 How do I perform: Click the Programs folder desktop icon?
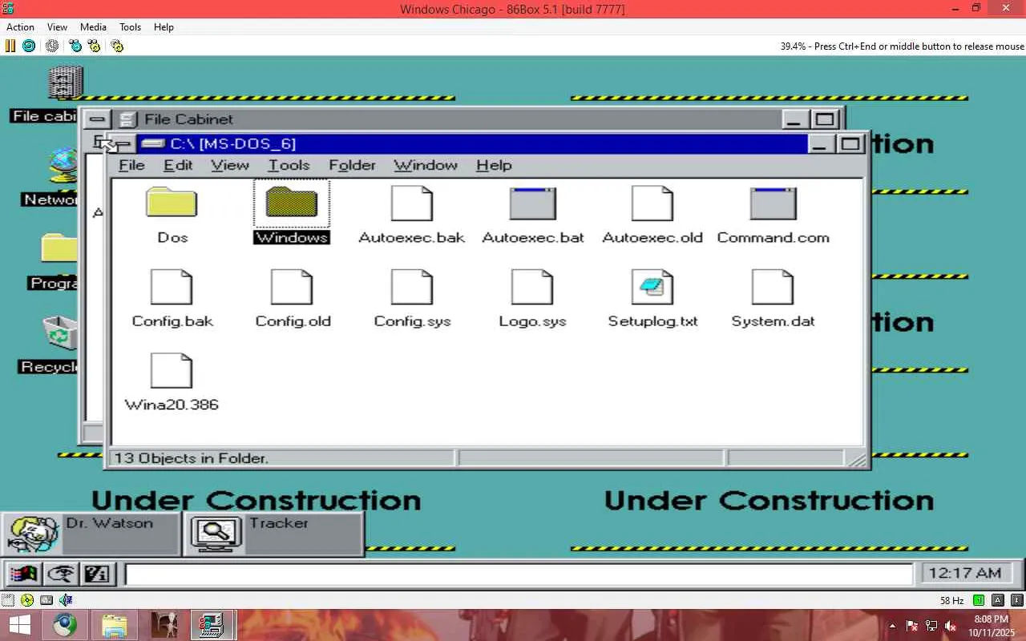59,248
